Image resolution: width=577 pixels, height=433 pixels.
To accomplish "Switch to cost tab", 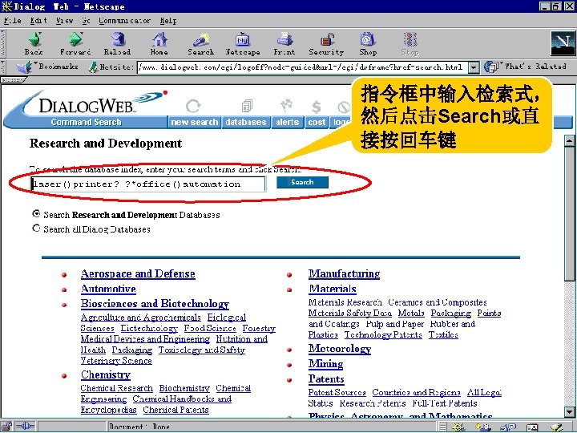I will 317,122.
